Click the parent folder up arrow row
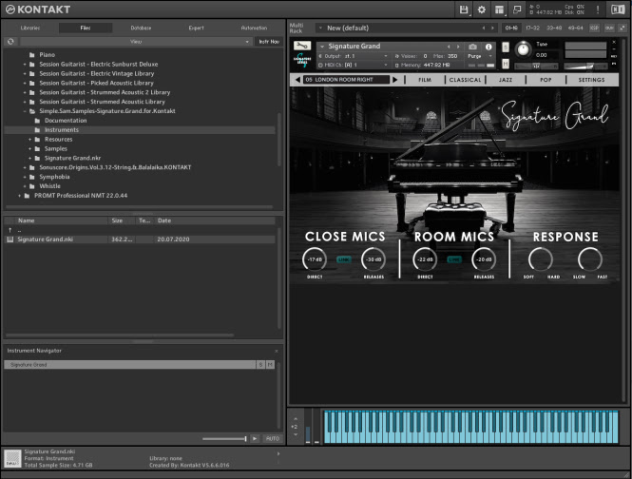 (x=140, y=230)
